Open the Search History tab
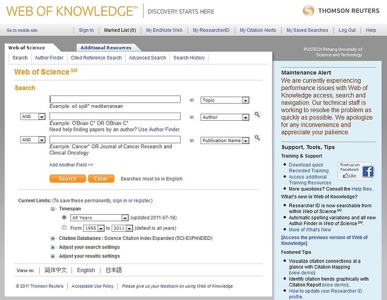This screenshot has height=300, width=387. pyautogui.click(x=189, y=57)
